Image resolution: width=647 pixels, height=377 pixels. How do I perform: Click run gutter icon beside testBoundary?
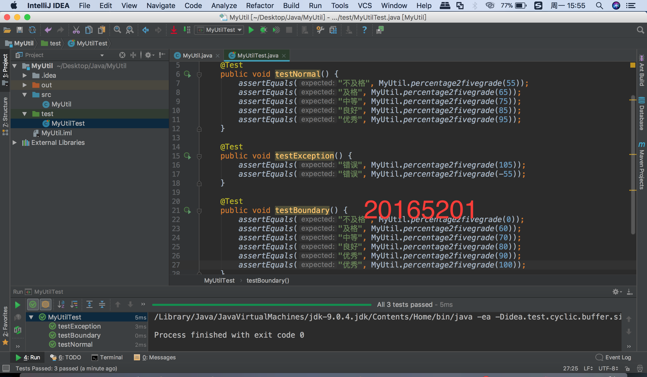point(188,210)
